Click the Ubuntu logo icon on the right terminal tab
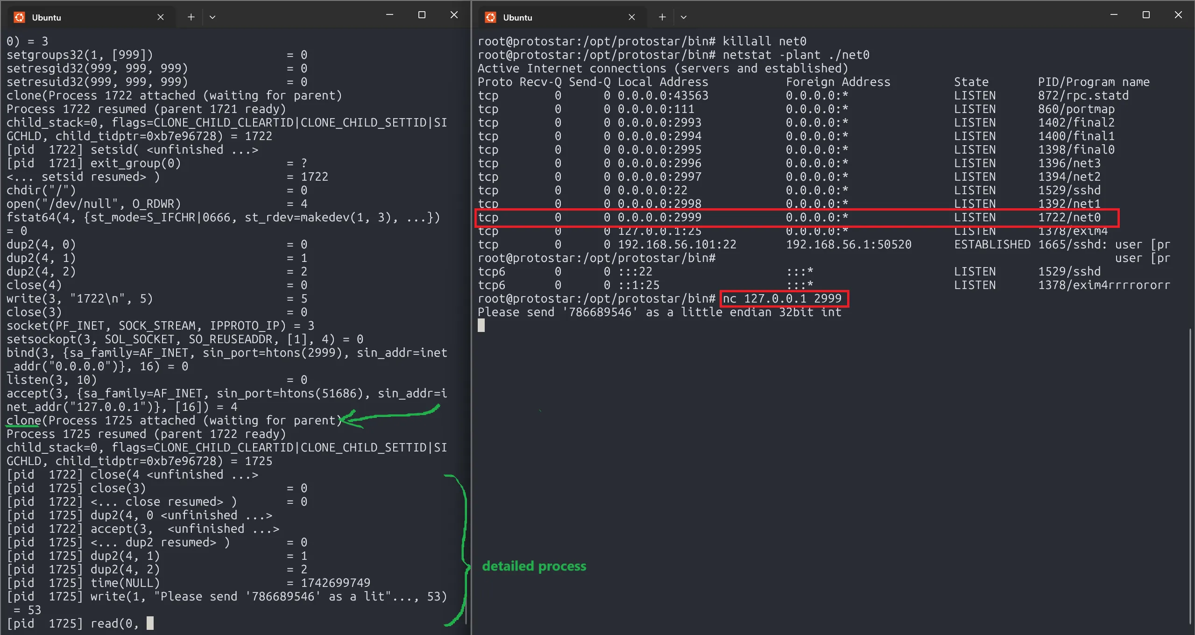 tap(491, 17)
